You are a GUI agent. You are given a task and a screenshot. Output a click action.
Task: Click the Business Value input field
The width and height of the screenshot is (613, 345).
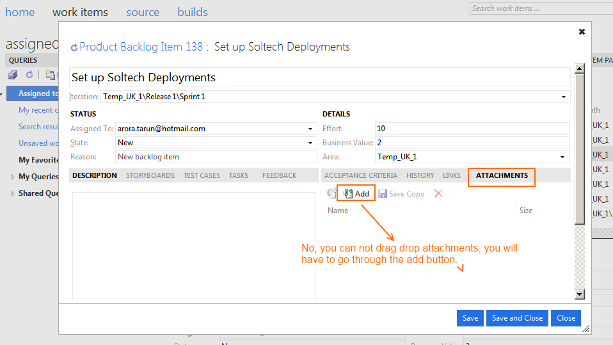click(472, 143)
